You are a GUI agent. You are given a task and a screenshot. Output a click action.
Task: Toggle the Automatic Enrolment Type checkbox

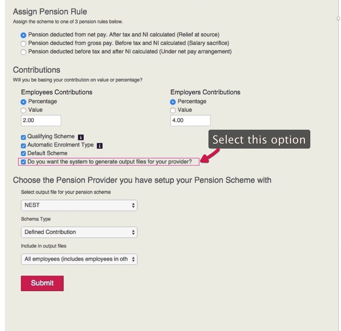[23, 146]
